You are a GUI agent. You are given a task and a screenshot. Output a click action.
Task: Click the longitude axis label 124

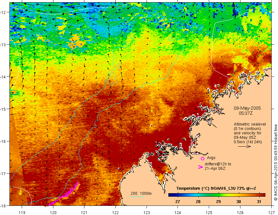pyautogui.click(x=178, y=212)
